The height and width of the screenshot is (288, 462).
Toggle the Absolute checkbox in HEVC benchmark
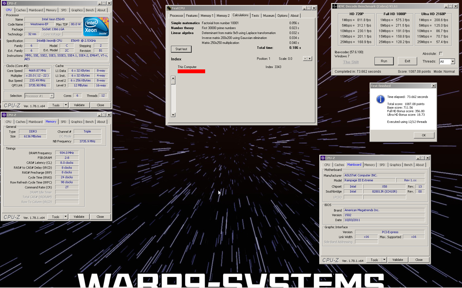click(441, 54)
